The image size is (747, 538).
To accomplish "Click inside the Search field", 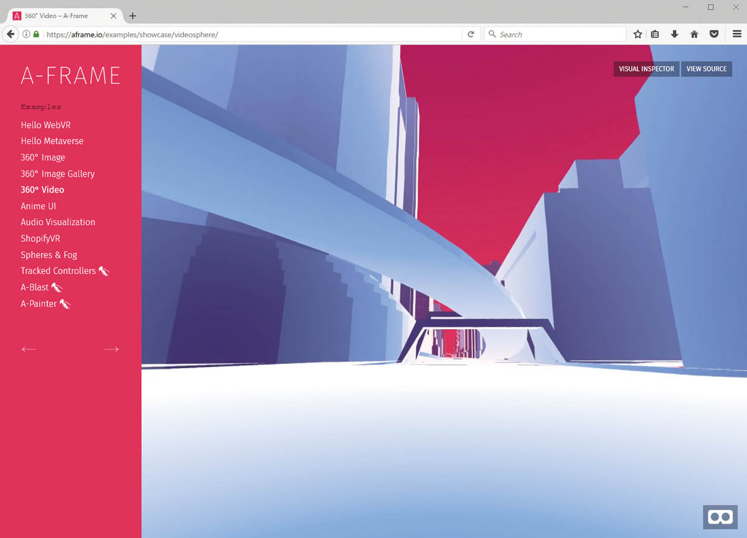I will 554,34.
